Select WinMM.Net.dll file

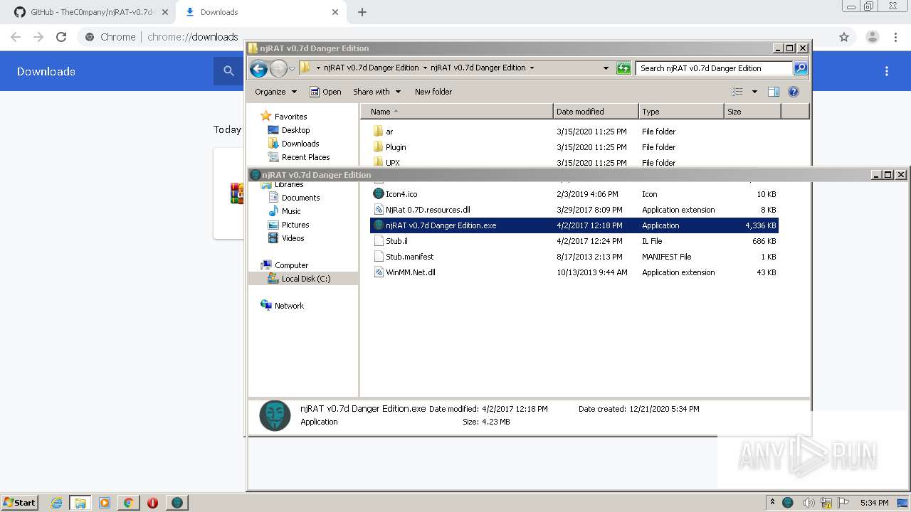point(410,272)
